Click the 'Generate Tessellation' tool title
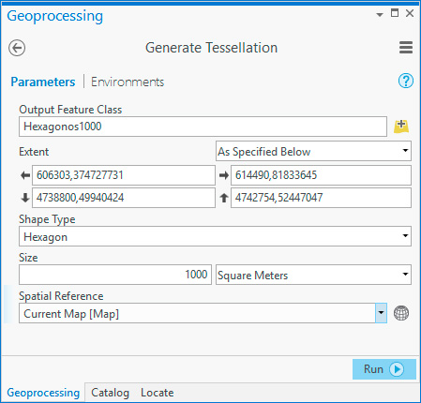421x403 pixels. pyautogui.click(x=211, y=48)
